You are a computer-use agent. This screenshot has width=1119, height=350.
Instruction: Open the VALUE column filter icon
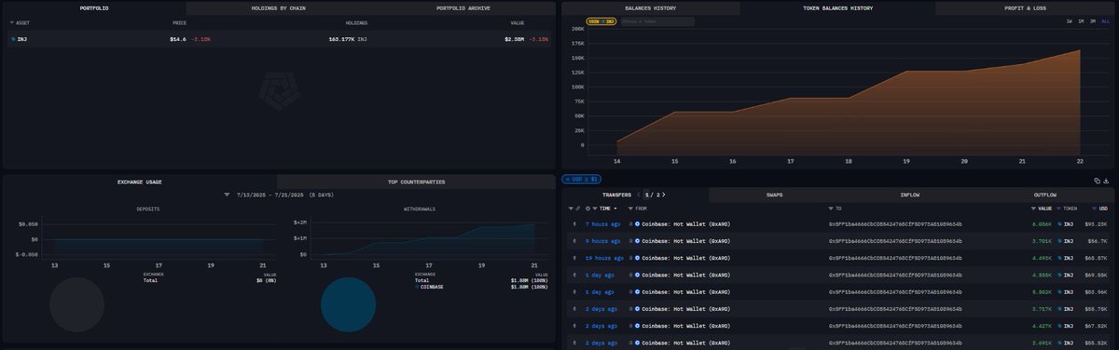[1033, 209]
